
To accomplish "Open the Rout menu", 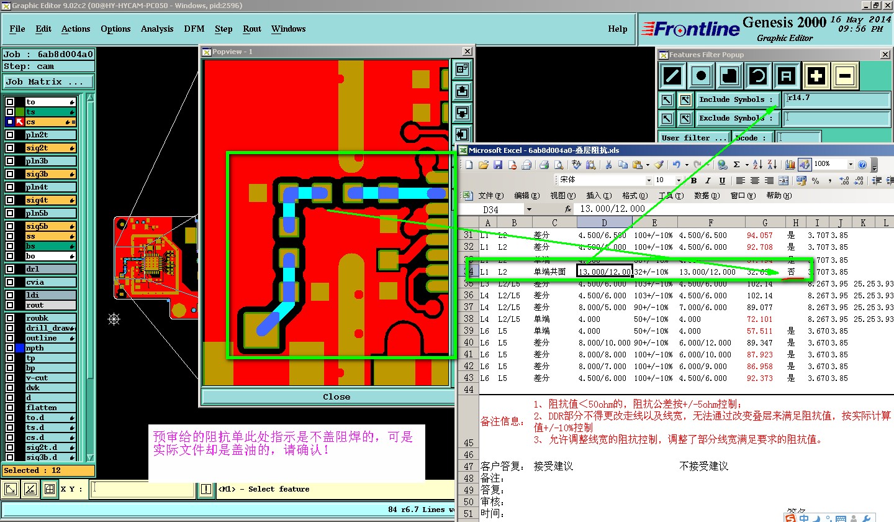I will [252, 29].
